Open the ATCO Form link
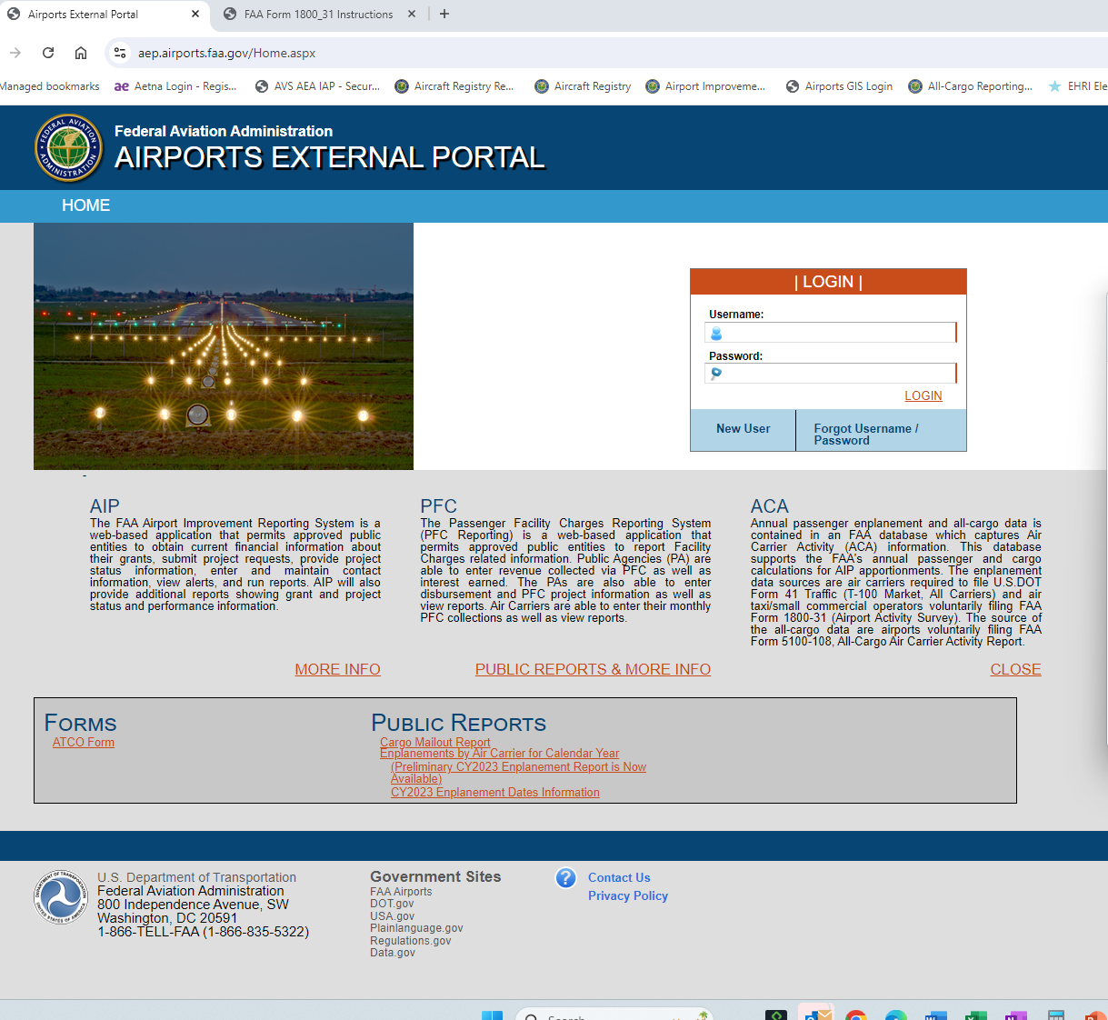 coord(84,743)
